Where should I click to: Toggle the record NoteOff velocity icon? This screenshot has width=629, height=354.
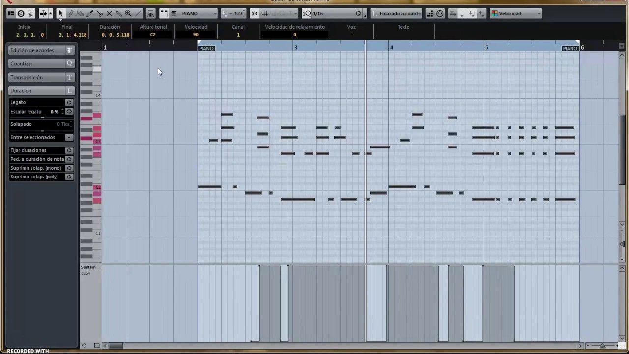(481, 13)
